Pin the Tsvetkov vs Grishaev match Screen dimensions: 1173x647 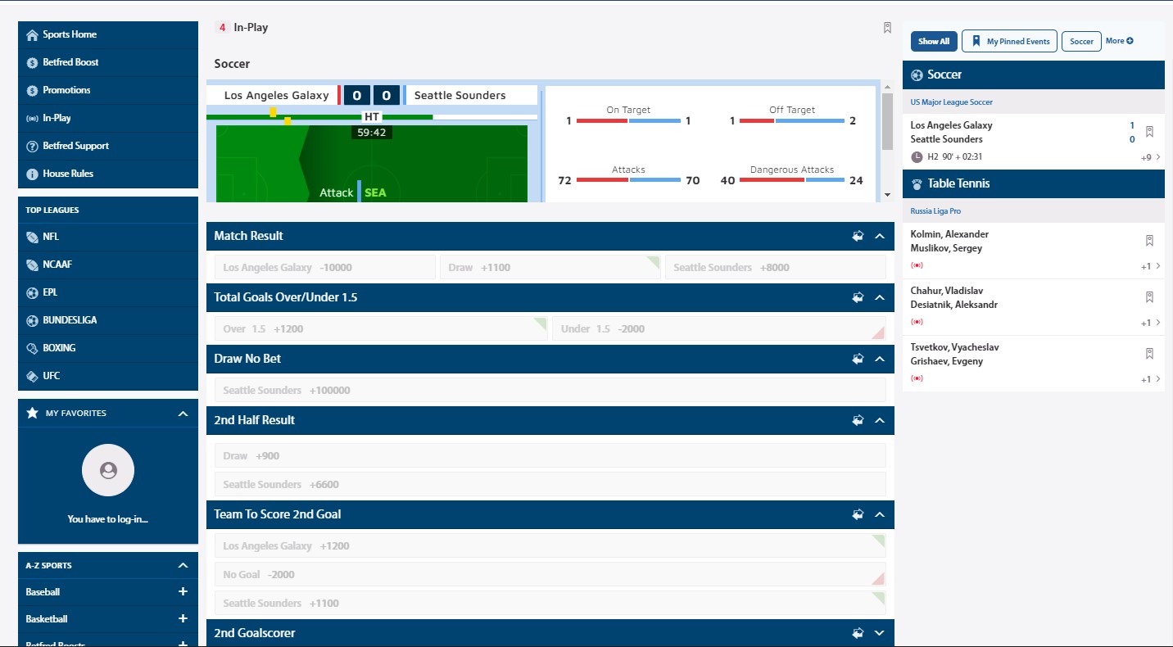[1149, 354]
